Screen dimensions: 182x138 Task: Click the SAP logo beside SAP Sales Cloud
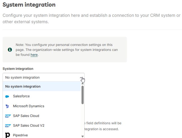pyautogui.click(x=8, y=116)
